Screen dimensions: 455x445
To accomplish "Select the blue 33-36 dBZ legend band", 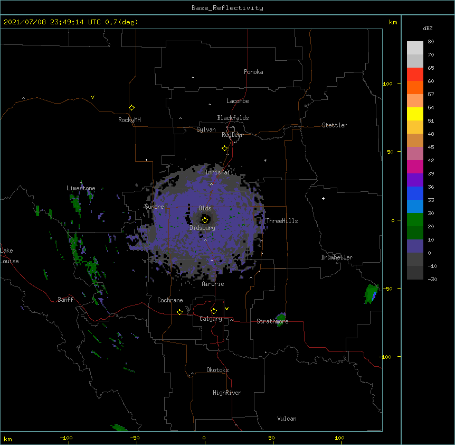I will tap(415, 193).
